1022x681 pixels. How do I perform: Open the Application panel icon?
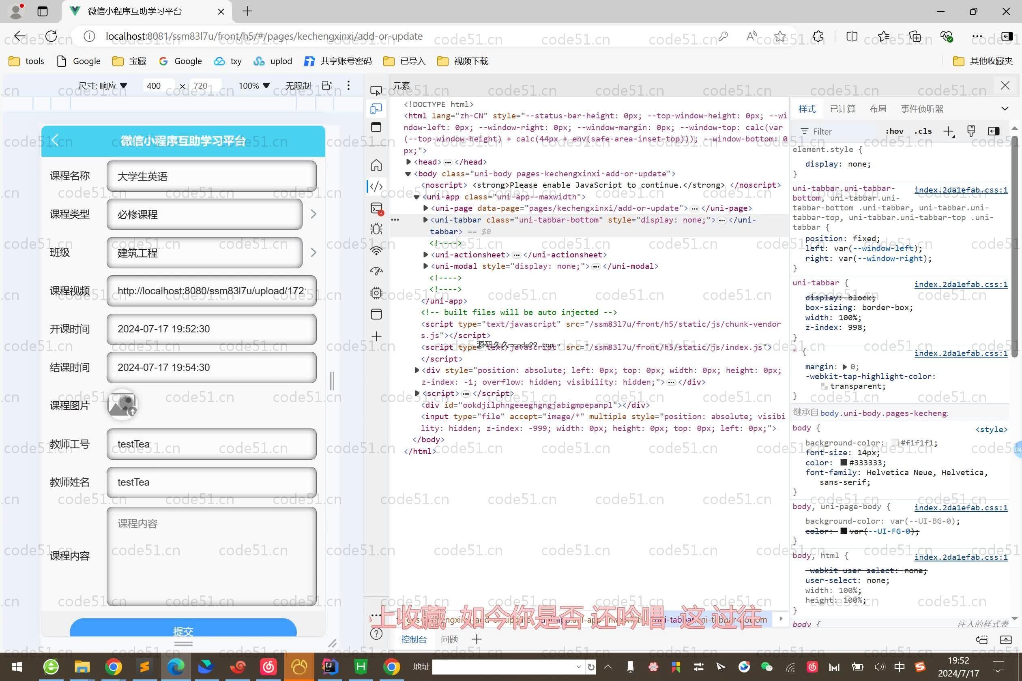point(376,315)
